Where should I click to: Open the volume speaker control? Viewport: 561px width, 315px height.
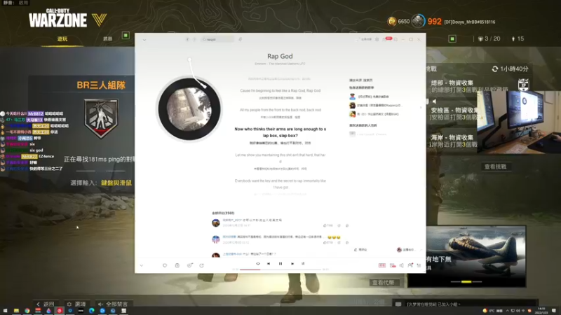[401, 265]
